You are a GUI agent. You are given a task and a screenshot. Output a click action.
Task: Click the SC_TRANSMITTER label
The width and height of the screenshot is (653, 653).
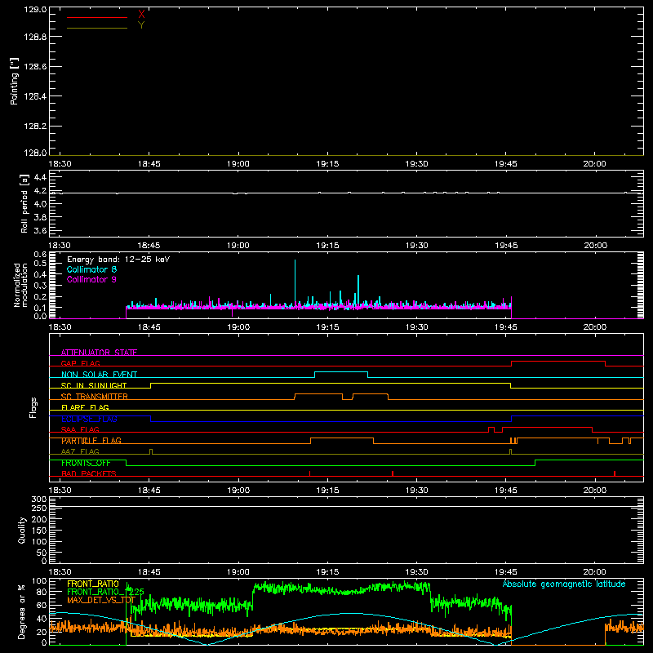94,397
